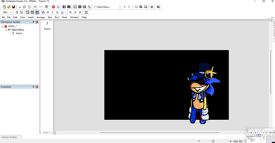Go to the previous frame arrow
Image resolution: width=275 pixels, height=143 pixels.
point(125,7)
